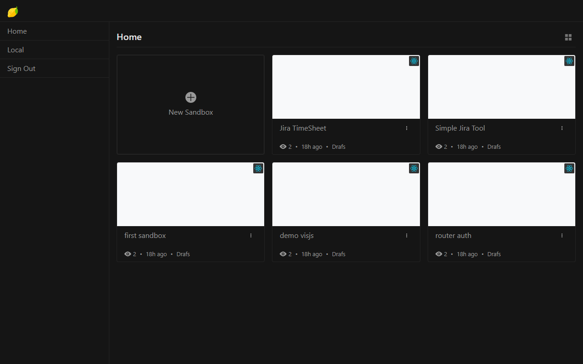Viewport: 583px width, 364px height.
Task: Click '18h ago' on first sandbox card
Action: point(156,254)
